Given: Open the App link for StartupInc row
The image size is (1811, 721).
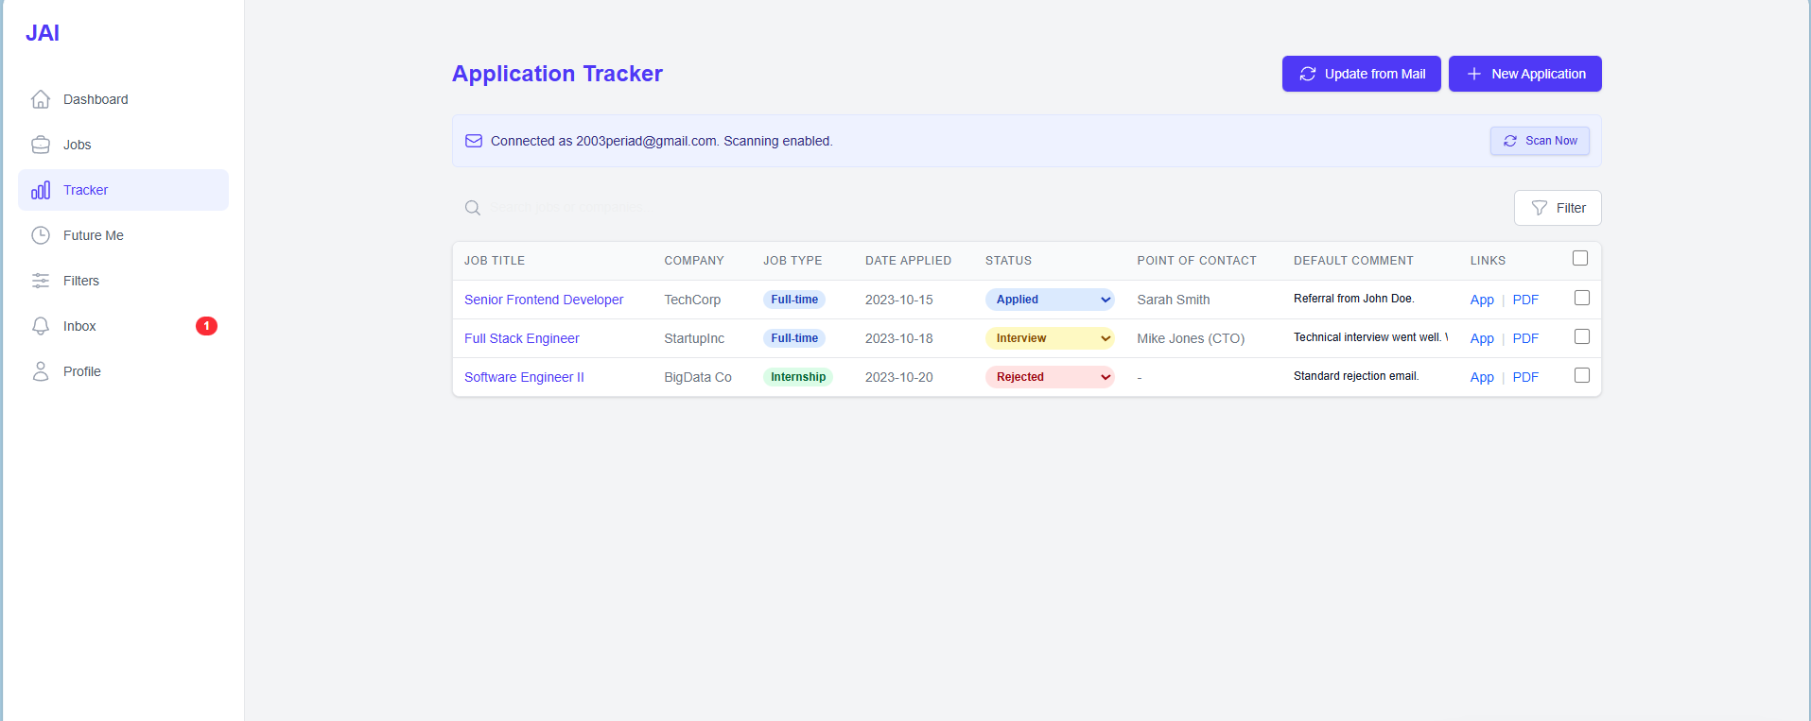Looking at the screenshot, I should coord(1482,338).
